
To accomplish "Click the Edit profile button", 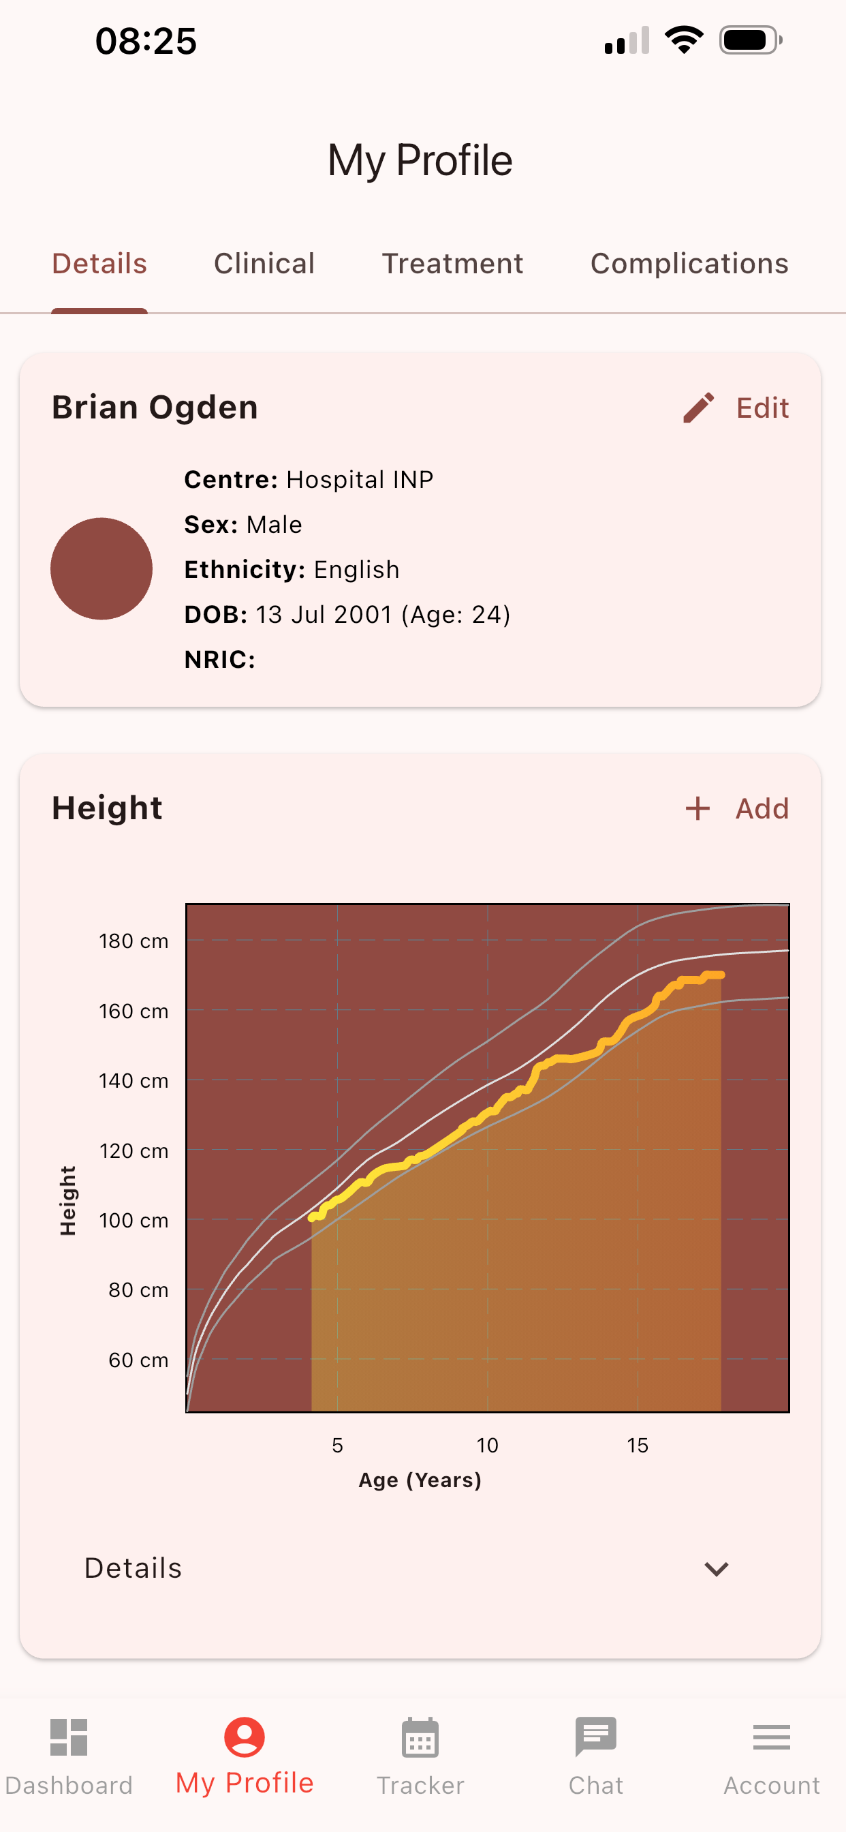I will point(736,408).
